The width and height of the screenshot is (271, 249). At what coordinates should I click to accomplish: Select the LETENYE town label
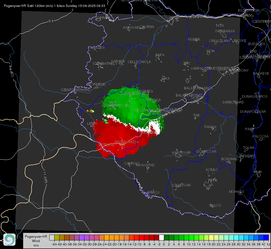107,145
